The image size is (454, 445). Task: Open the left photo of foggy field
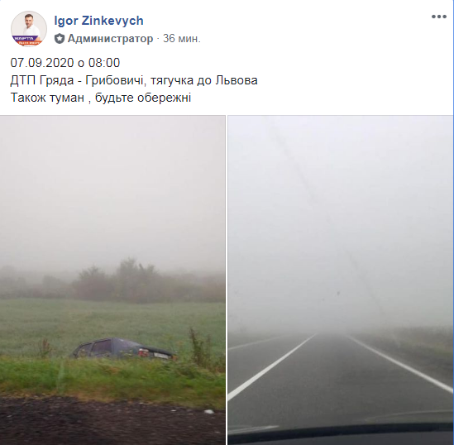[112, 280]
